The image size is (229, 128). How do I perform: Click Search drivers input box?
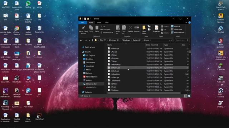click(182, 40)
